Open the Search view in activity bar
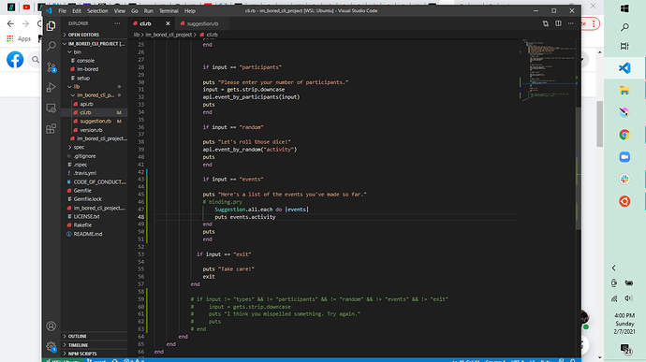This screenshot has width=646, height=362. click(51, 46)
